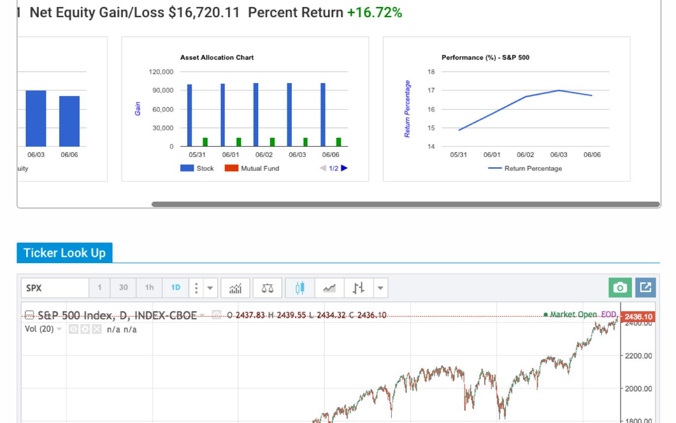Click the 2436.10 current price label

point(638,317)
